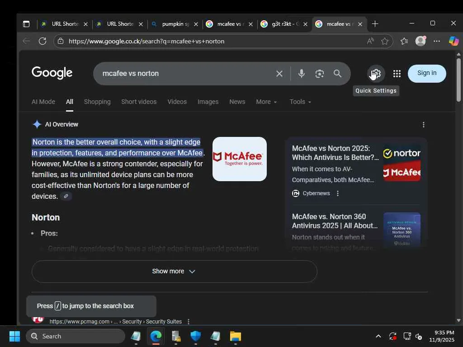
Task: Click the Norton McAfee article thumbnail
Action: click(402, 163)
